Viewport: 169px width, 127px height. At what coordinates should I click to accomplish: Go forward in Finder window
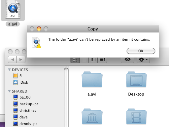pyautogui.click(x=21, y=60)
